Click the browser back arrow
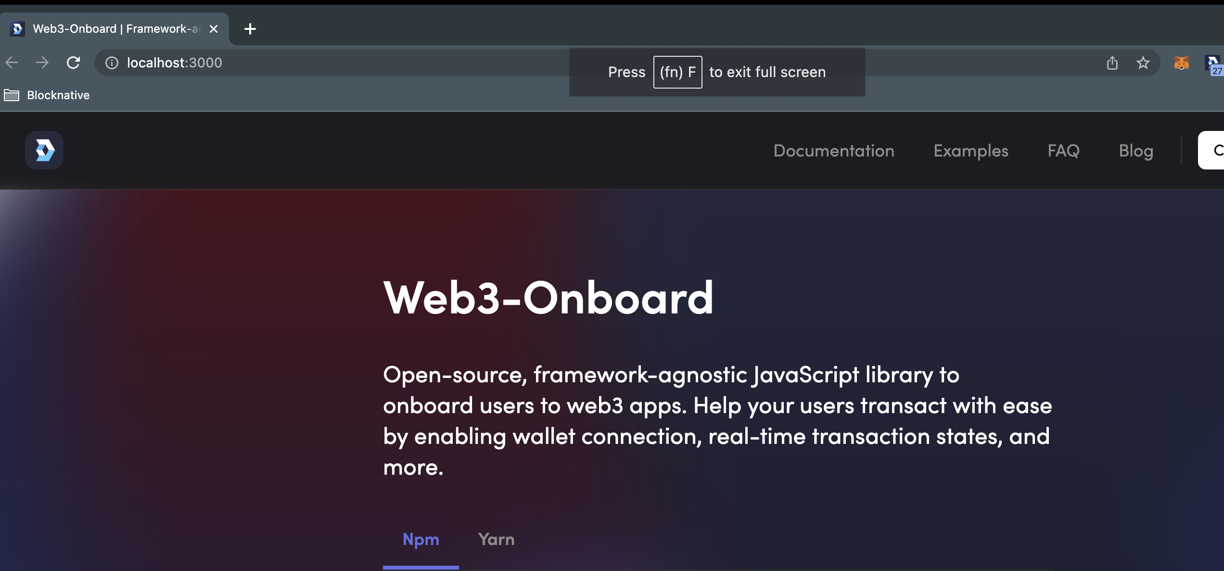Image resolution: width=1224 pixels, height=571 pixels. pyautogui.click(x=12, y=63)
